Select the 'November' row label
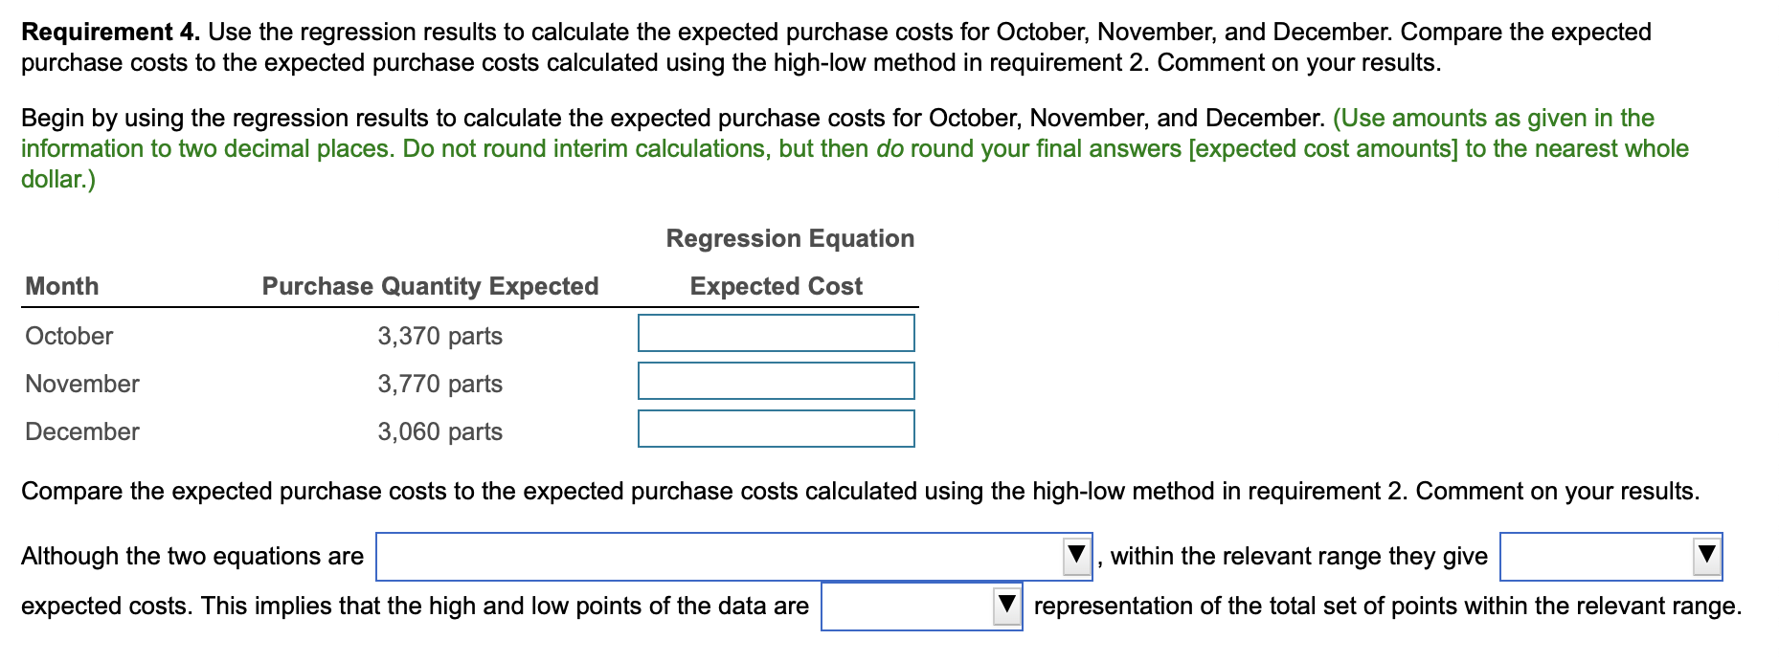 coord(80,384)
